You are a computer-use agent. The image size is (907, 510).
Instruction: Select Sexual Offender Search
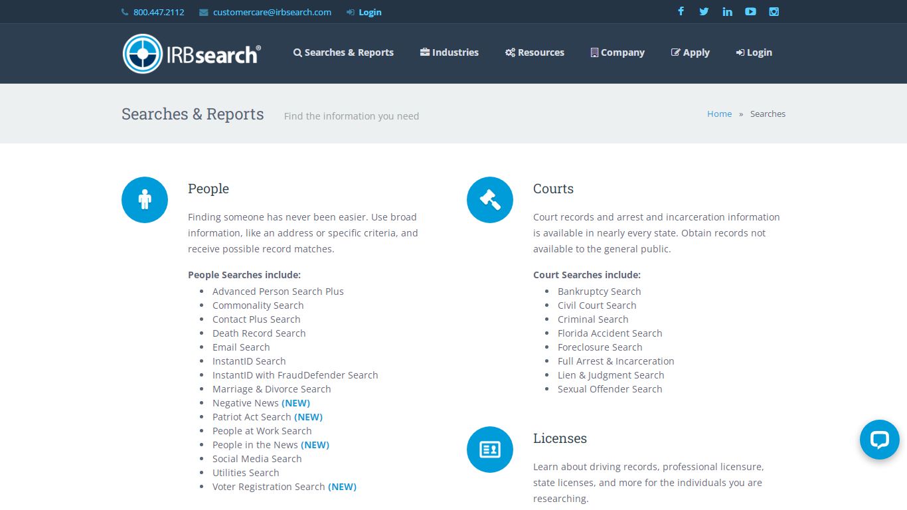pyautogui.click(x=610, y=389)
